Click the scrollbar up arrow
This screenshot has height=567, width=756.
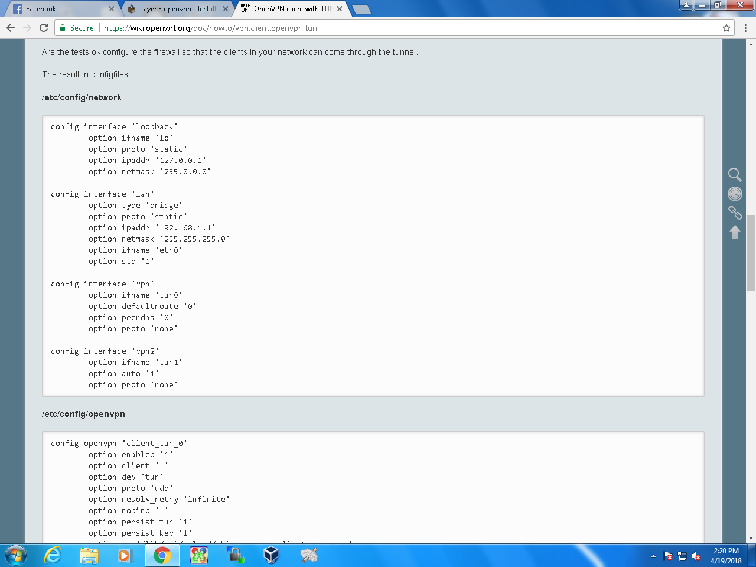pos(751,44)
